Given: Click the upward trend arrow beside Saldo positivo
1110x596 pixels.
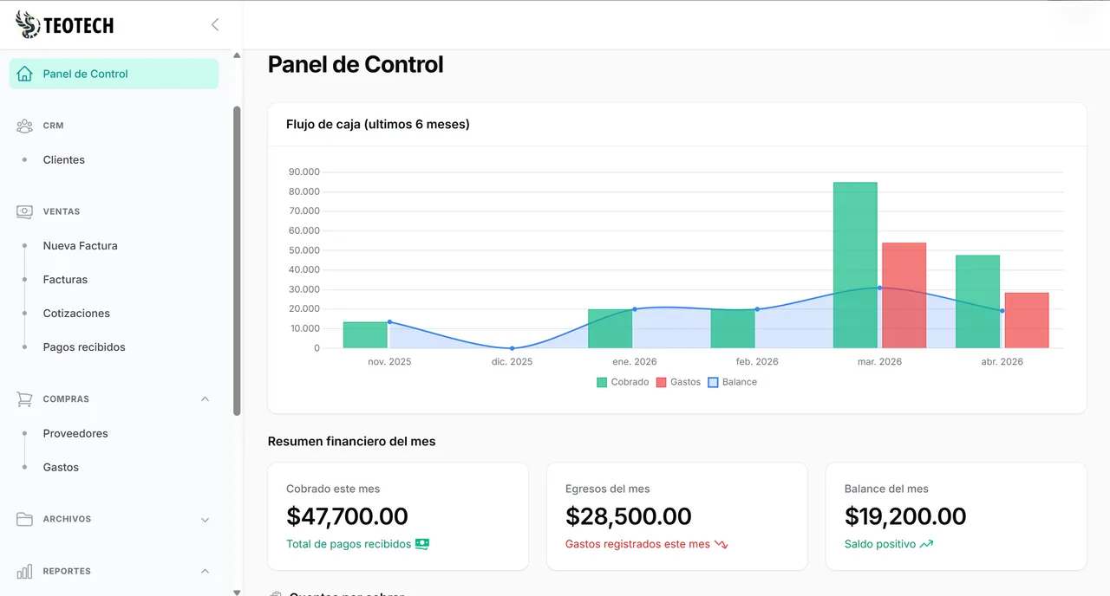Looking at the screenshot, I should (926, 544).
